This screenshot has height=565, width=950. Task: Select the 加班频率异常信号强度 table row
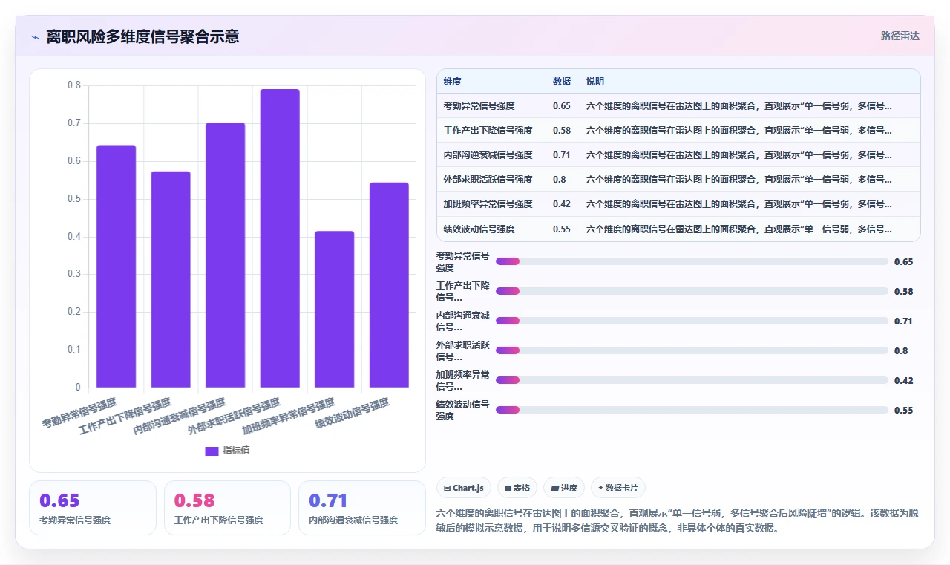click(x=678, y=203)
